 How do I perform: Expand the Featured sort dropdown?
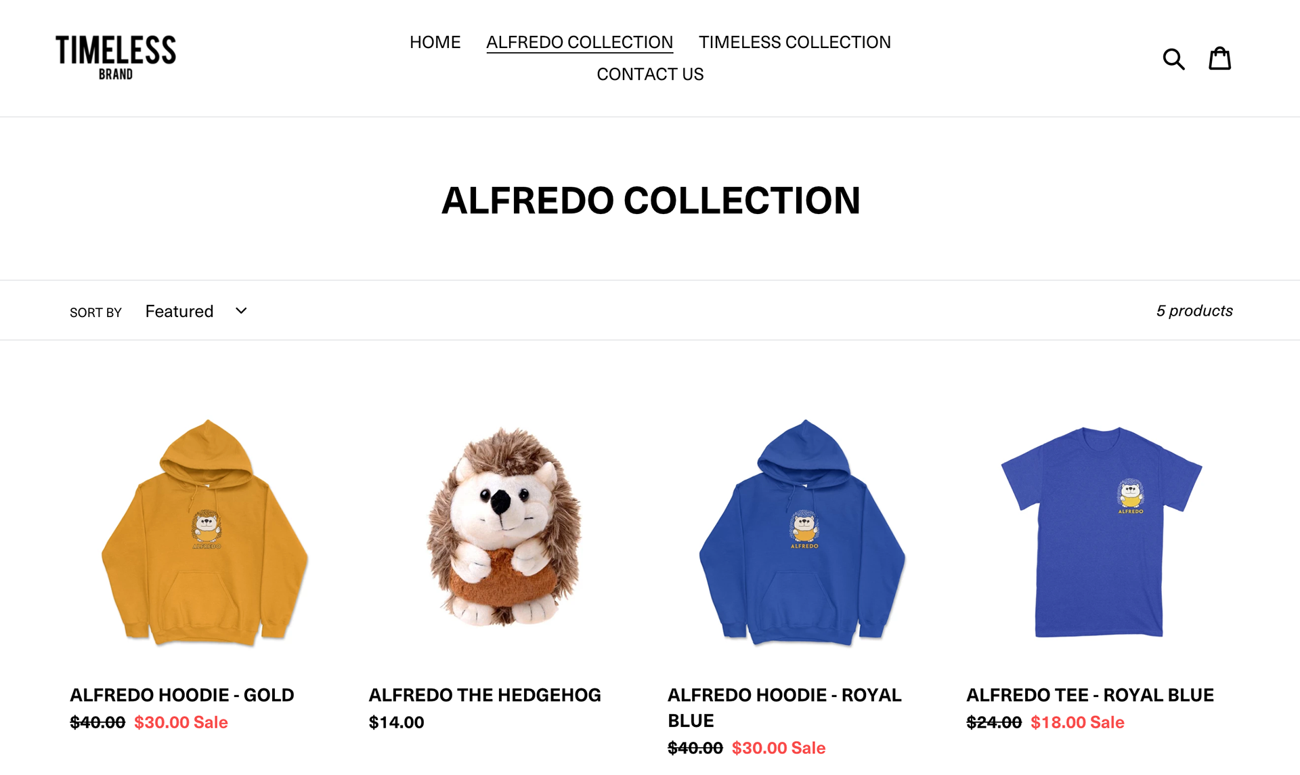coord(196,311)
